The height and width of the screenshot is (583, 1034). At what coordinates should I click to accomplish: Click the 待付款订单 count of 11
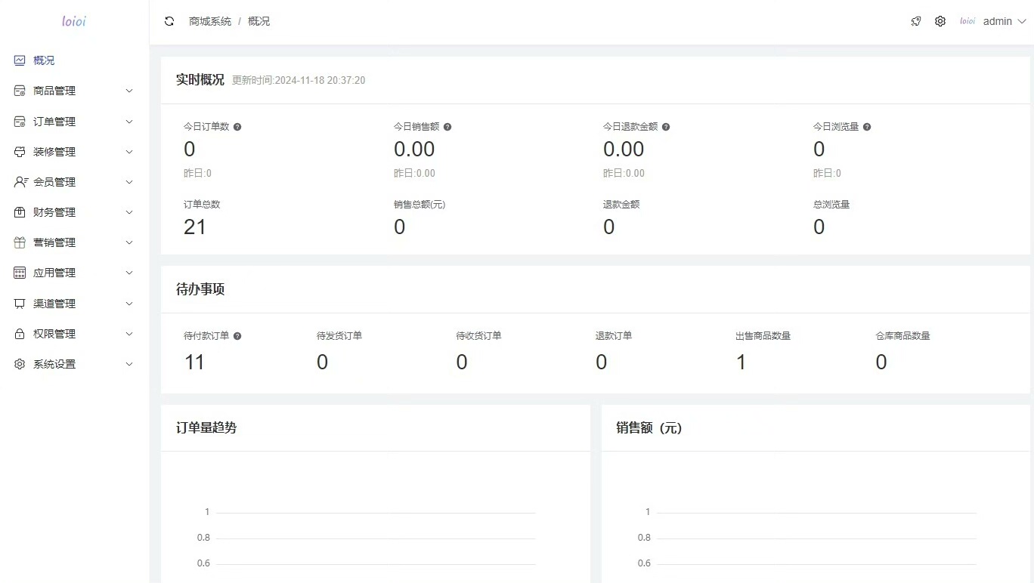[194, 362]
